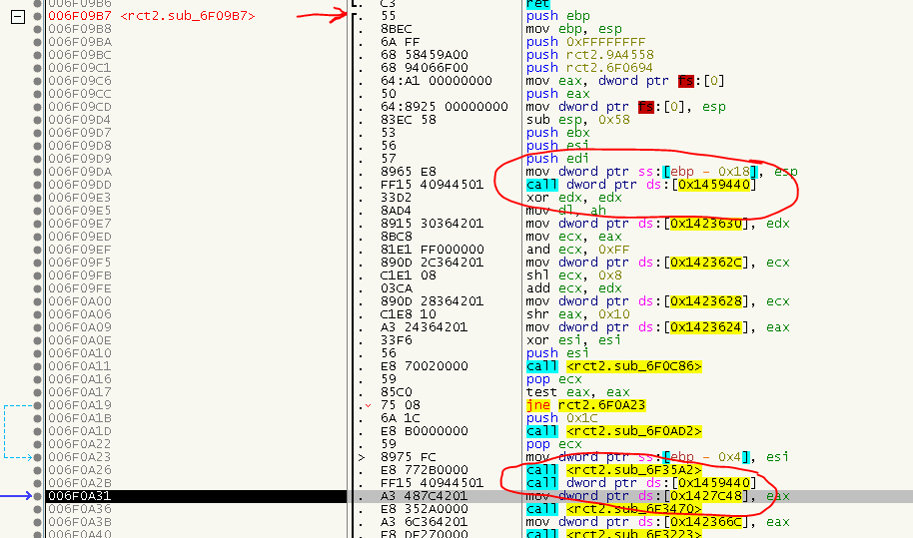The image size is (913, 538).
Task: Click opcode bytes 8915 30364201
Action: click(x=433, y=224)
